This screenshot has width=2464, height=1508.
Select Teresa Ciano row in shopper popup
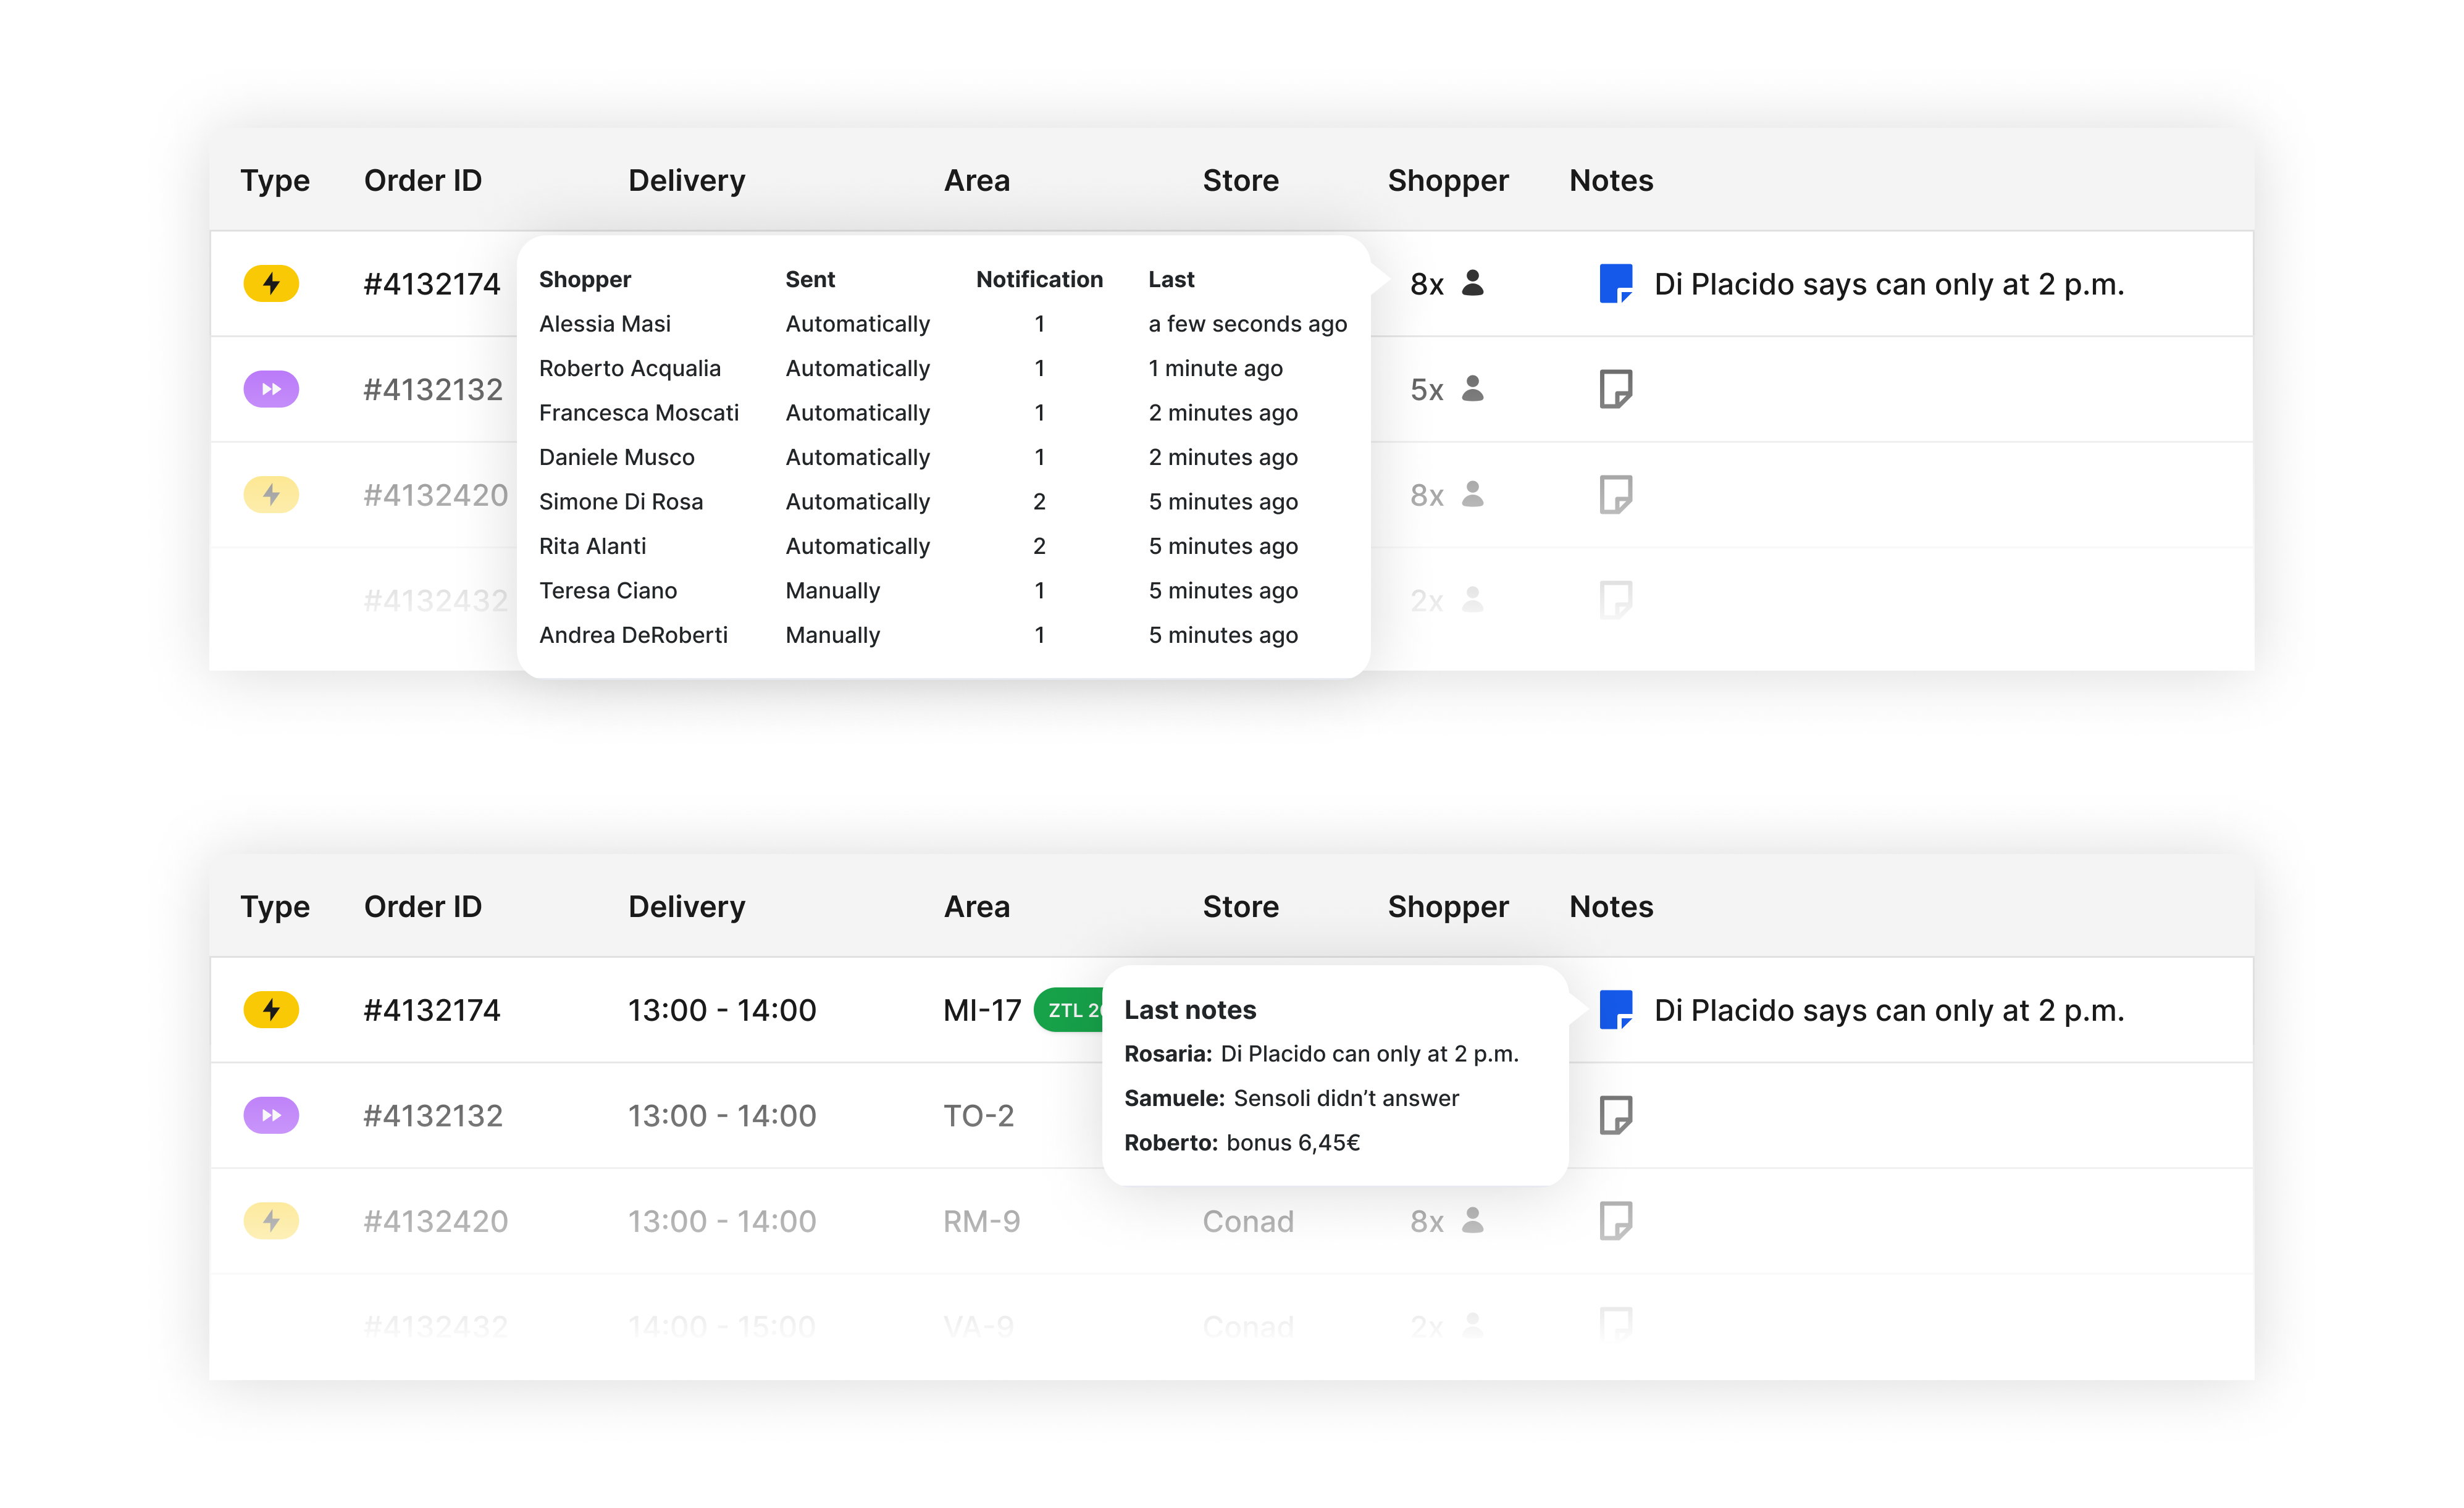(x=607, y=591)
